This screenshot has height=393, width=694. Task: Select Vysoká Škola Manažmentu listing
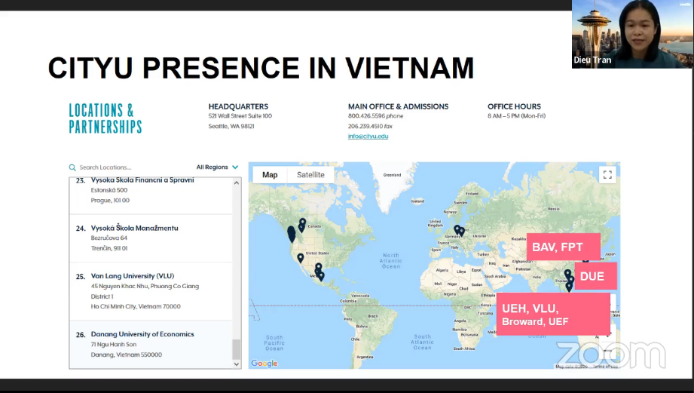(151, 238)
